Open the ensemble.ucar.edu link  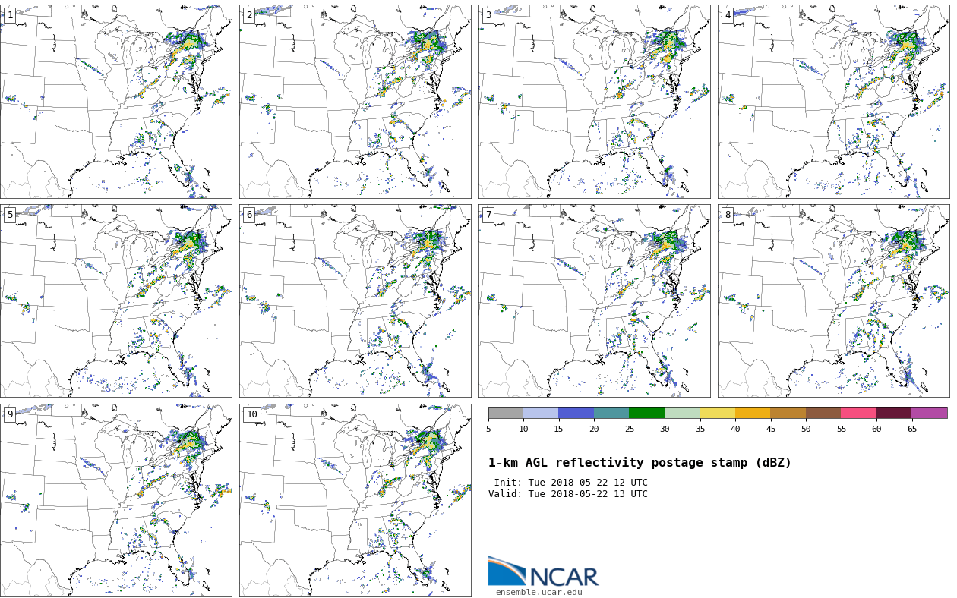539,592
